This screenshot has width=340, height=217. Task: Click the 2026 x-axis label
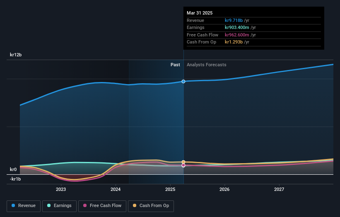224,189
